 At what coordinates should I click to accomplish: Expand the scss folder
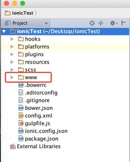click(x=12, y=70)
